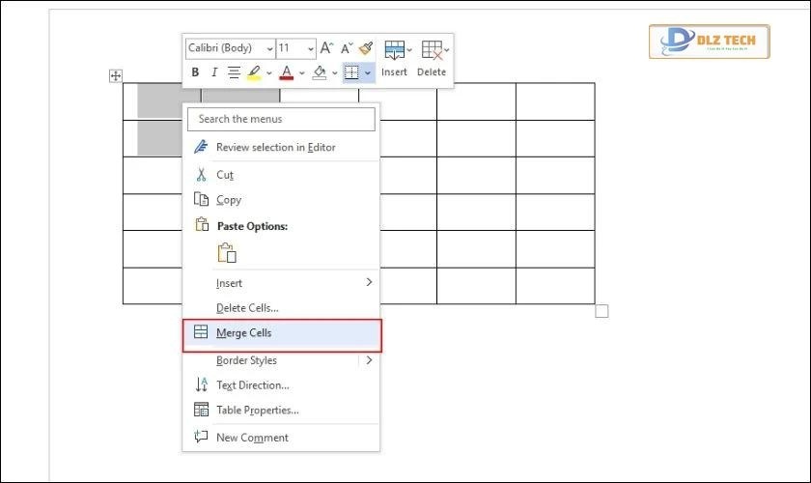Expand the font color dropdown arrow
The image size is (811, 483).
coord(301,72)
